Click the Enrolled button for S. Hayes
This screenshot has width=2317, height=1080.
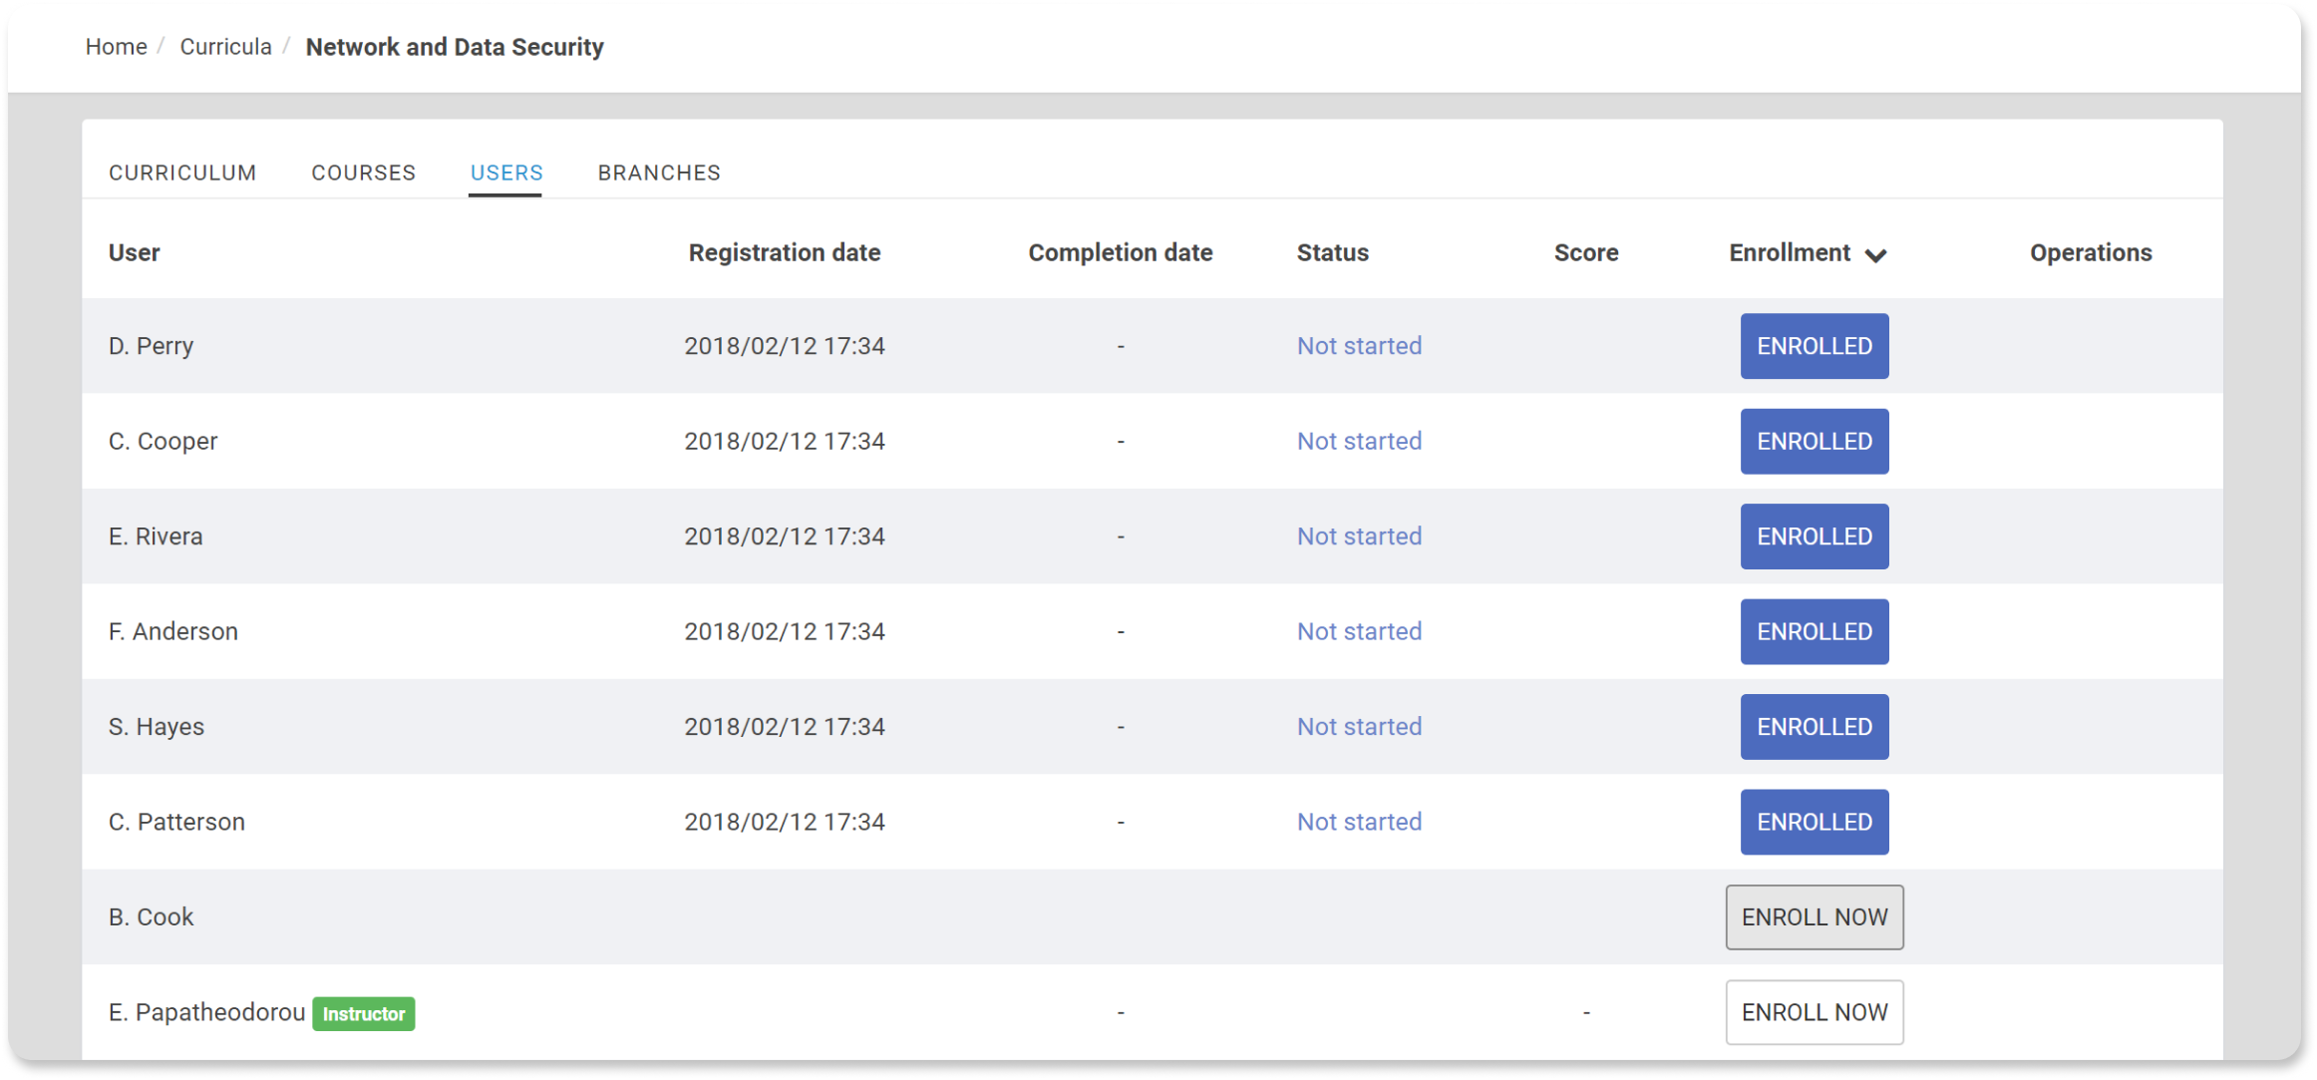[1815, 727]
